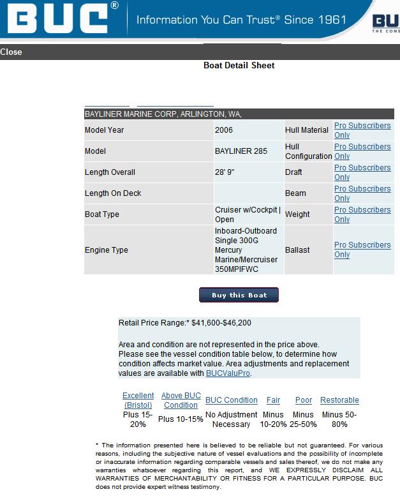Open Pro Subscribers Only link for Draft
The height and width of the screenshot is (501, 400).
[362, 172]
